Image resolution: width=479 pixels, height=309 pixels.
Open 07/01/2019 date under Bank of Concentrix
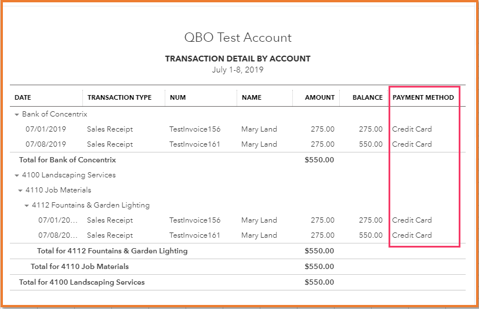(46, 129)
